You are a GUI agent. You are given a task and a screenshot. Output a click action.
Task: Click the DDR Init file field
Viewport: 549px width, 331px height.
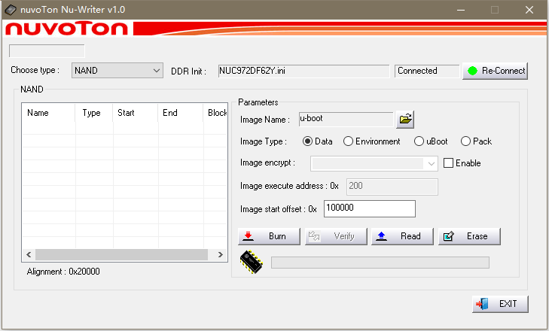pyautogui.click(x=303, y=71)
